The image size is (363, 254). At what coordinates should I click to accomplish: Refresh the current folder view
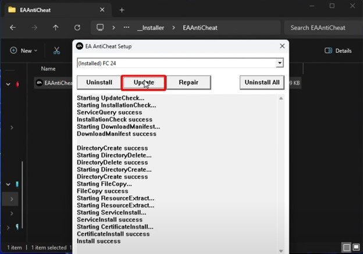click(77, 27)
